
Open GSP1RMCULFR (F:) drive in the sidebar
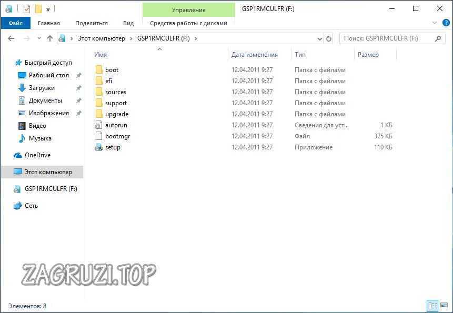[x=51, y=189]
